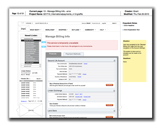Click Error Headline copydeck note

click(x=129, y=25)
